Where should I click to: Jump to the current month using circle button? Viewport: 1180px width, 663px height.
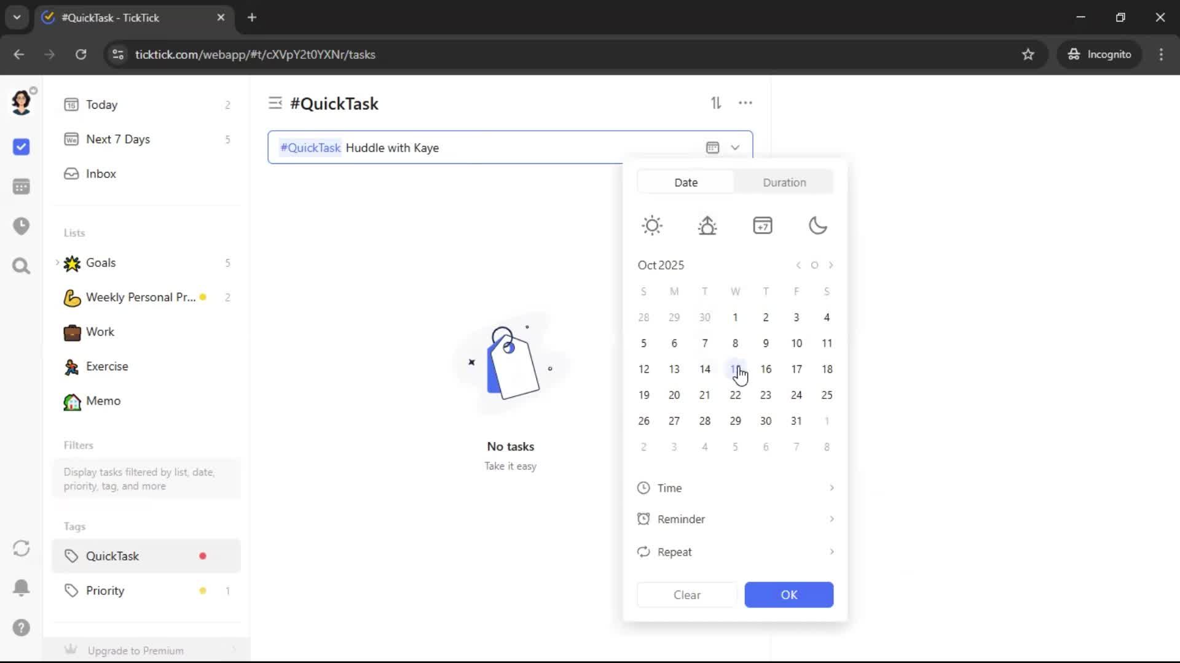814,265
